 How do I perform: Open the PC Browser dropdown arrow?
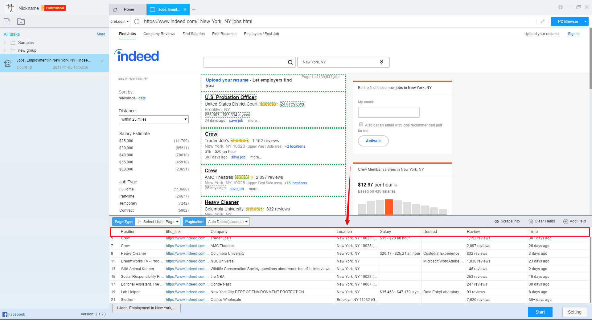585,22
